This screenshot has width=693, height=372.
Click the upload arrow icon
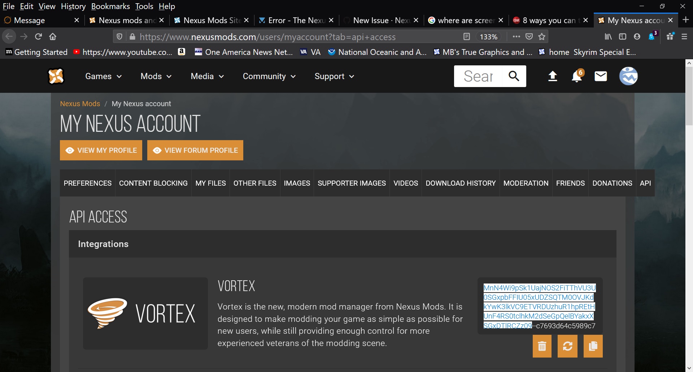(552, 76)
